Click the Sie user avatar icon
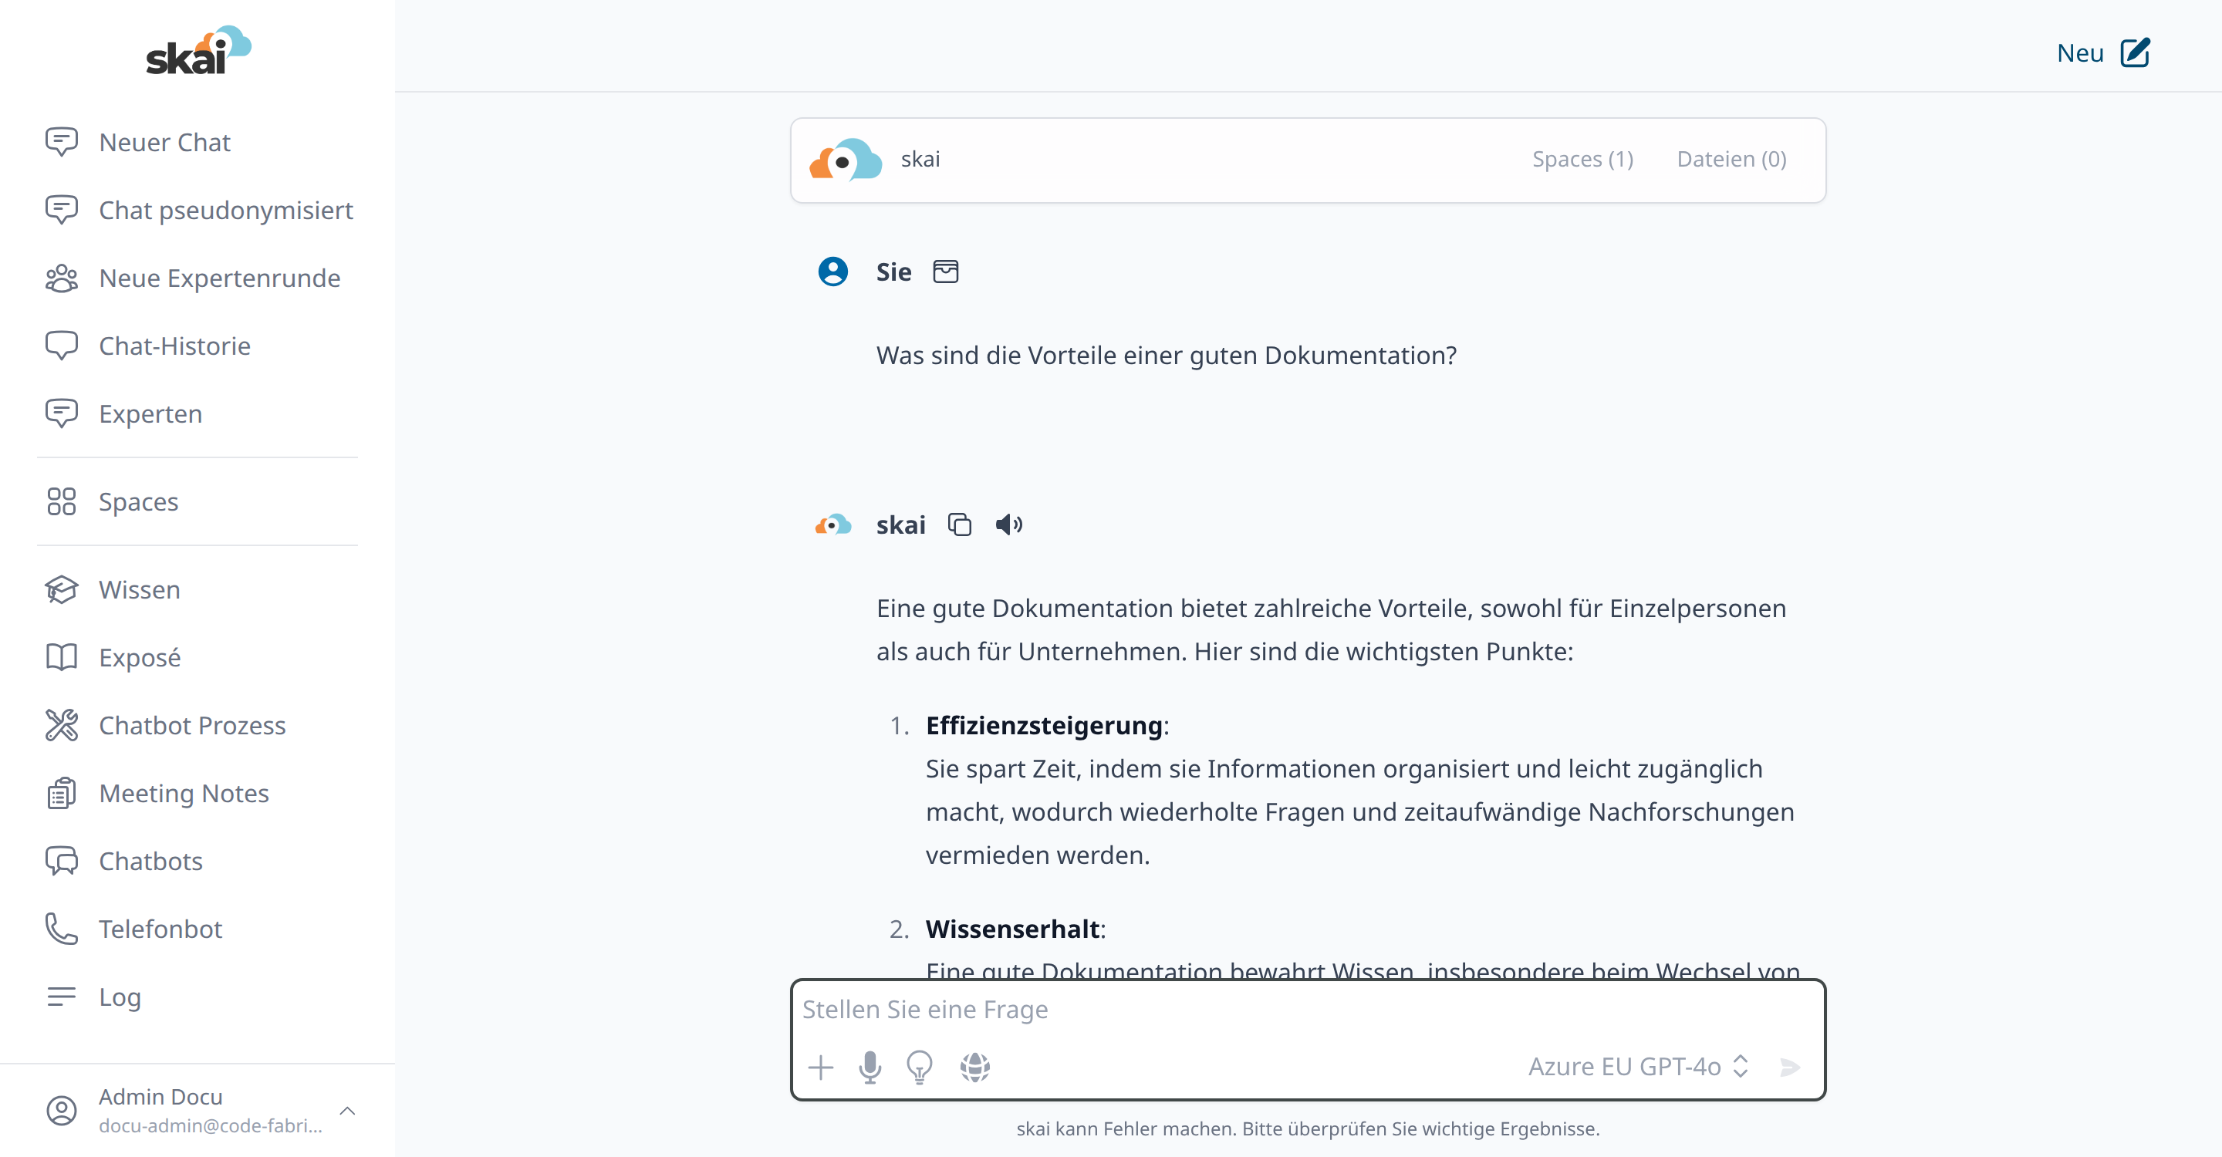The image size is (2222, 1157). [832, 272]
